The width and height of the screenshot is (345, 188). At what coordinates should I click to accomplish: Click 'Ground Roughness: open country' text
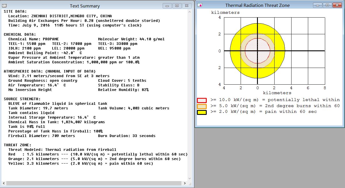[x=43, y=81]
